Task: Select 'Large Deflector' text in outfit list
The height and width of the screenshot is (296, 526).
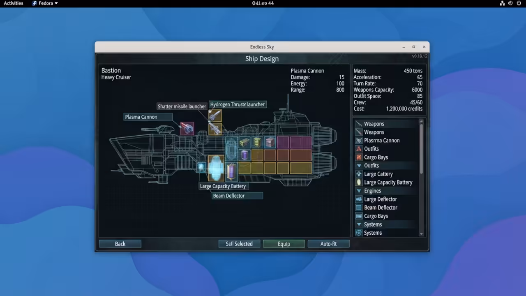Action: click(x=381, y=199)
